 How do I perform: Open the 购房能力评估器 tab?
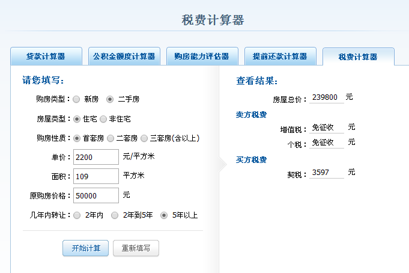(202, 57)
